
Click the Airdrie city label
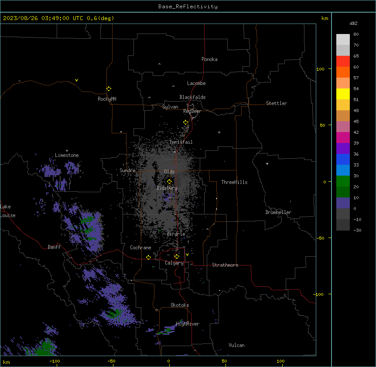point(176,234)
